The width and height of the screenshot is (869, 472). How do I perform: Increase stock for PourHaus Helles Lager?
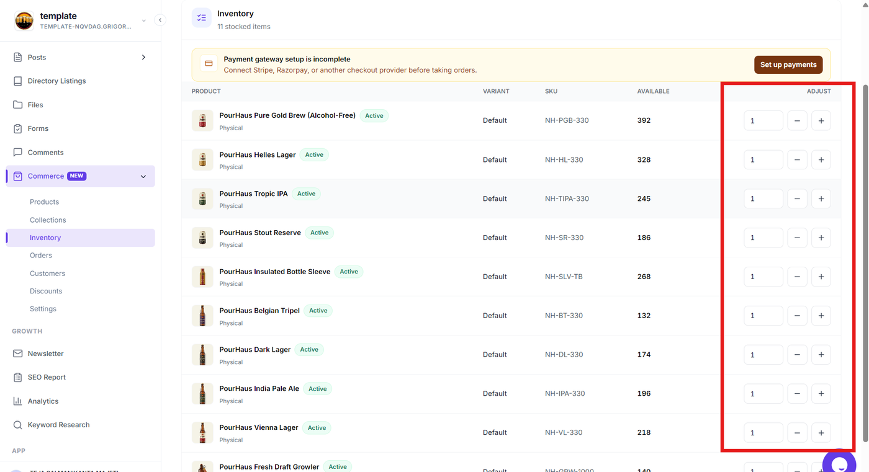[x=821, y=159]
